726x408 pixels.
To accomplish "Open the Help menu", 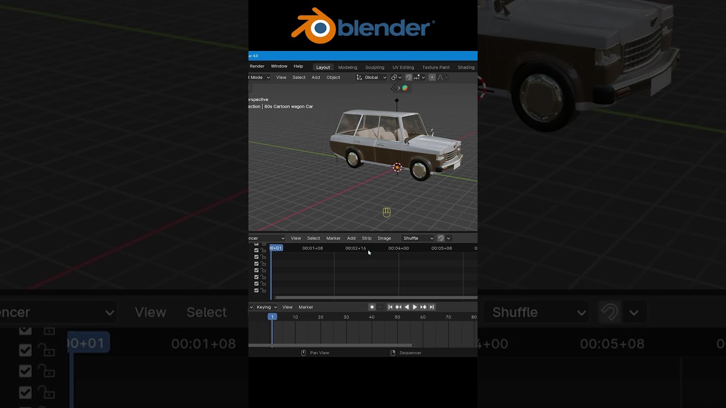I will click(x=298, y=66).
